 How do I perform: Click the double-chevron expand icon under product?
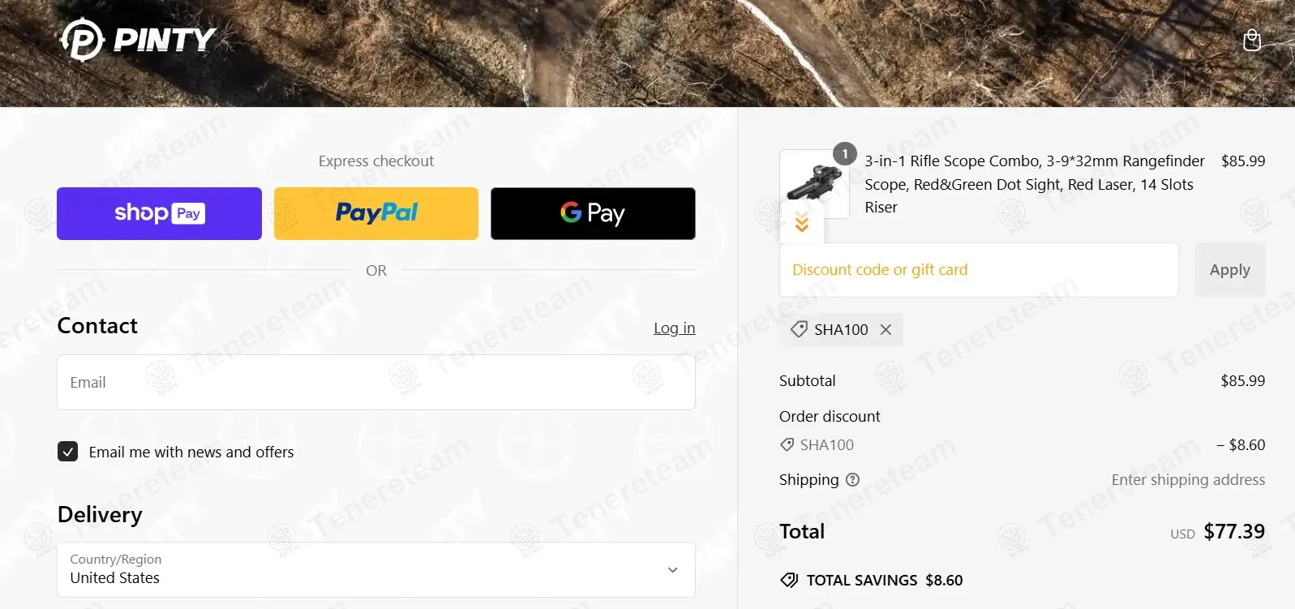[801, 223]
